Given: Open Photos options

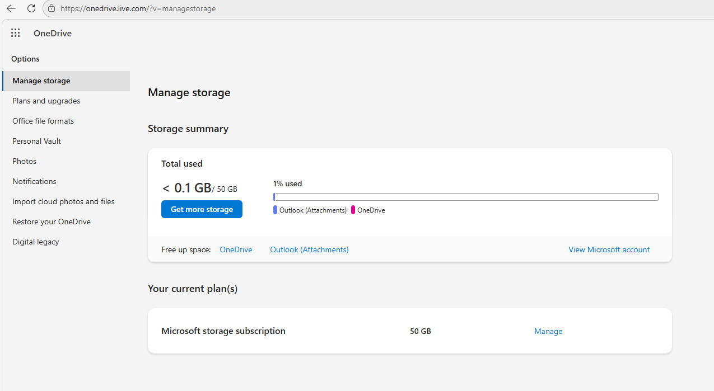Looking at the screenshot, I should [x=25, y=161].
